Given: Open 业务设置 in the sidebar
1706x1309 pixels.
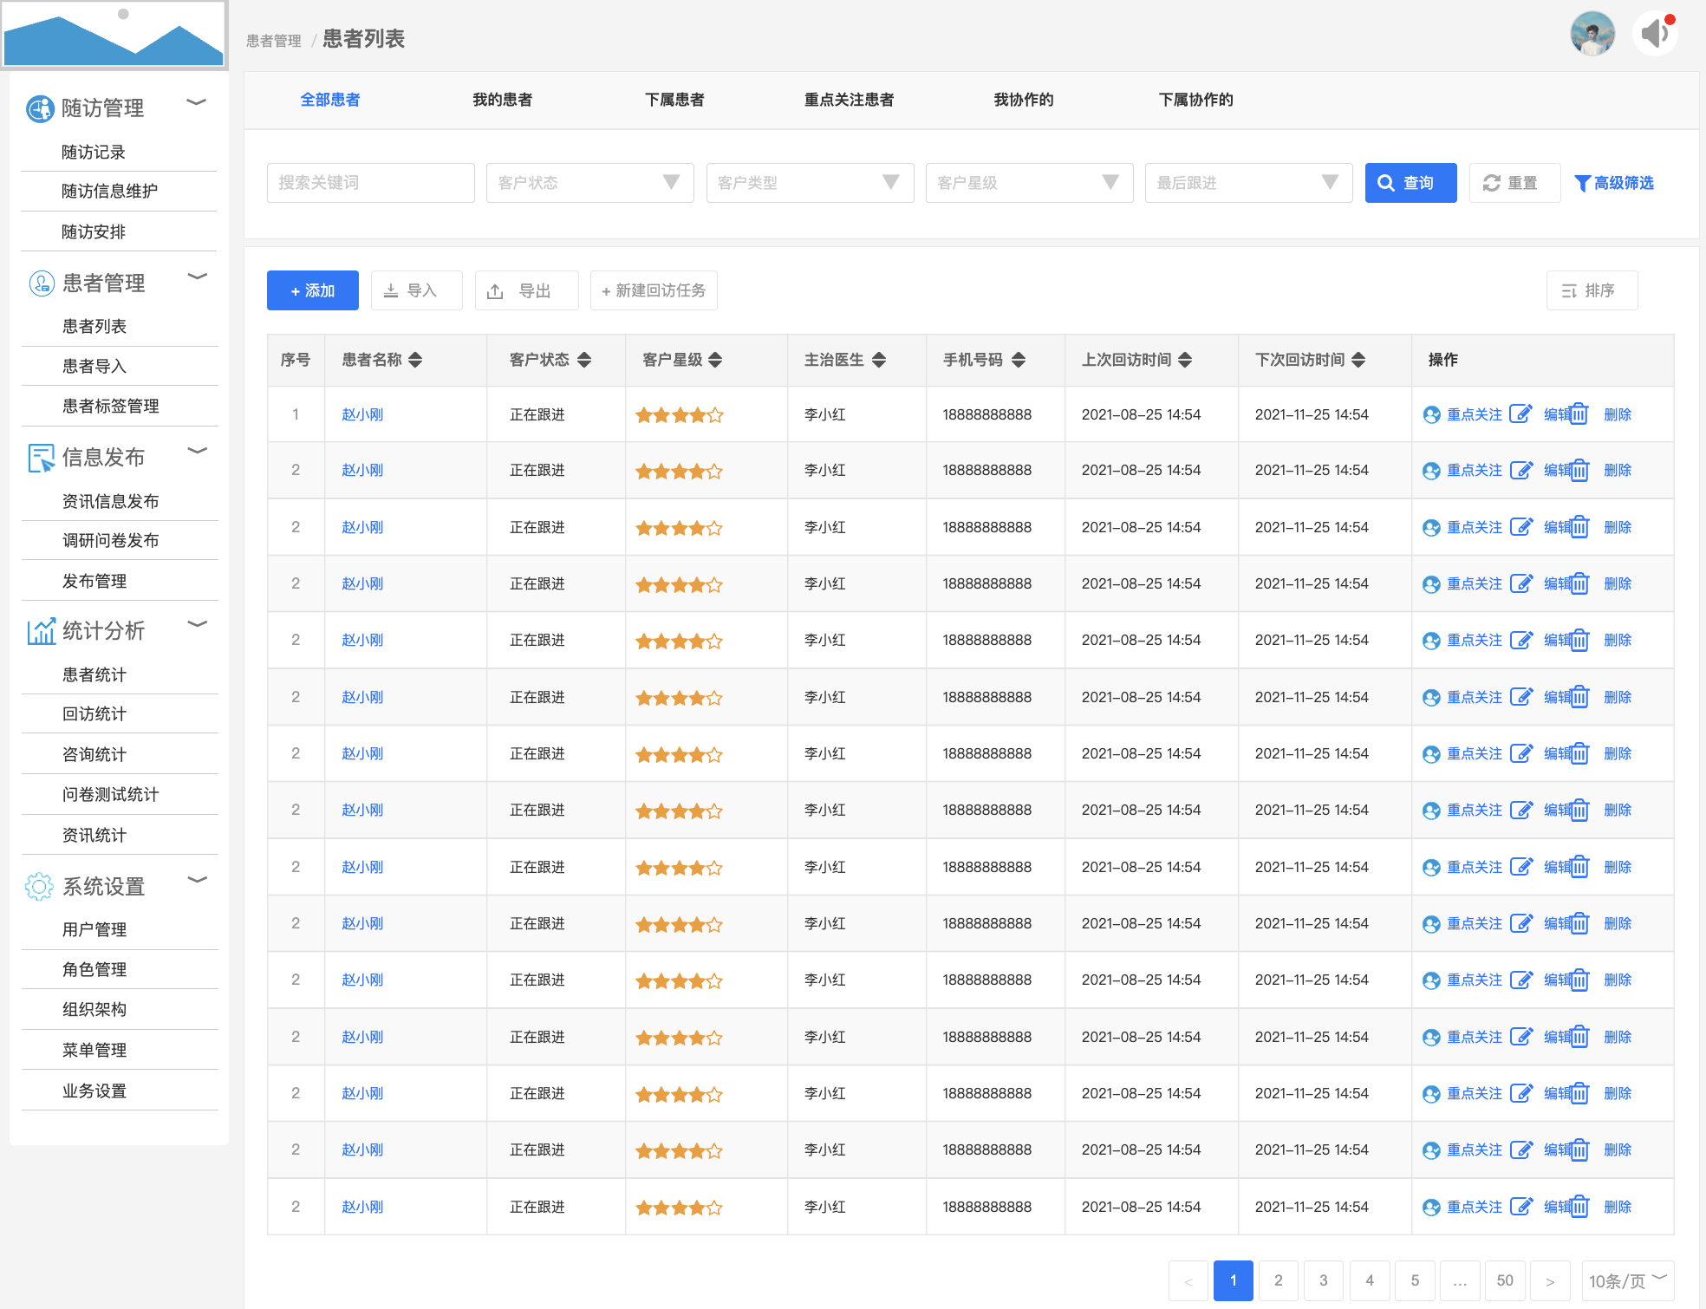Looking at the screenshot, I should point(94,1091).
